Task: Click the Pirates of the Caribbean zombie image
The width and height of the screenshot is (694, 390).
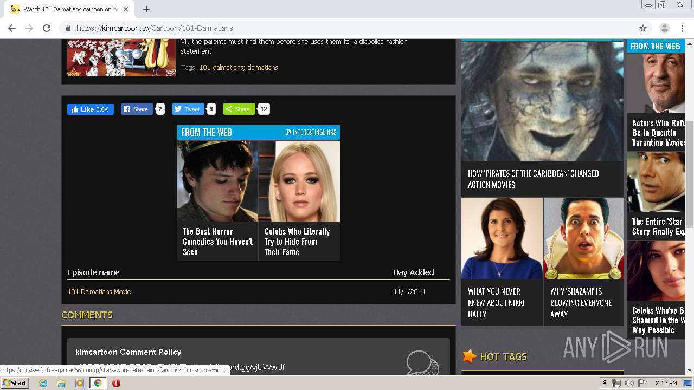Action: tap(542, 101)
